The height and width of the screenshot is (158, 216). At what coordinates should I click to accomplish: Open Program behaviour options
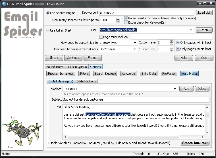61,74
